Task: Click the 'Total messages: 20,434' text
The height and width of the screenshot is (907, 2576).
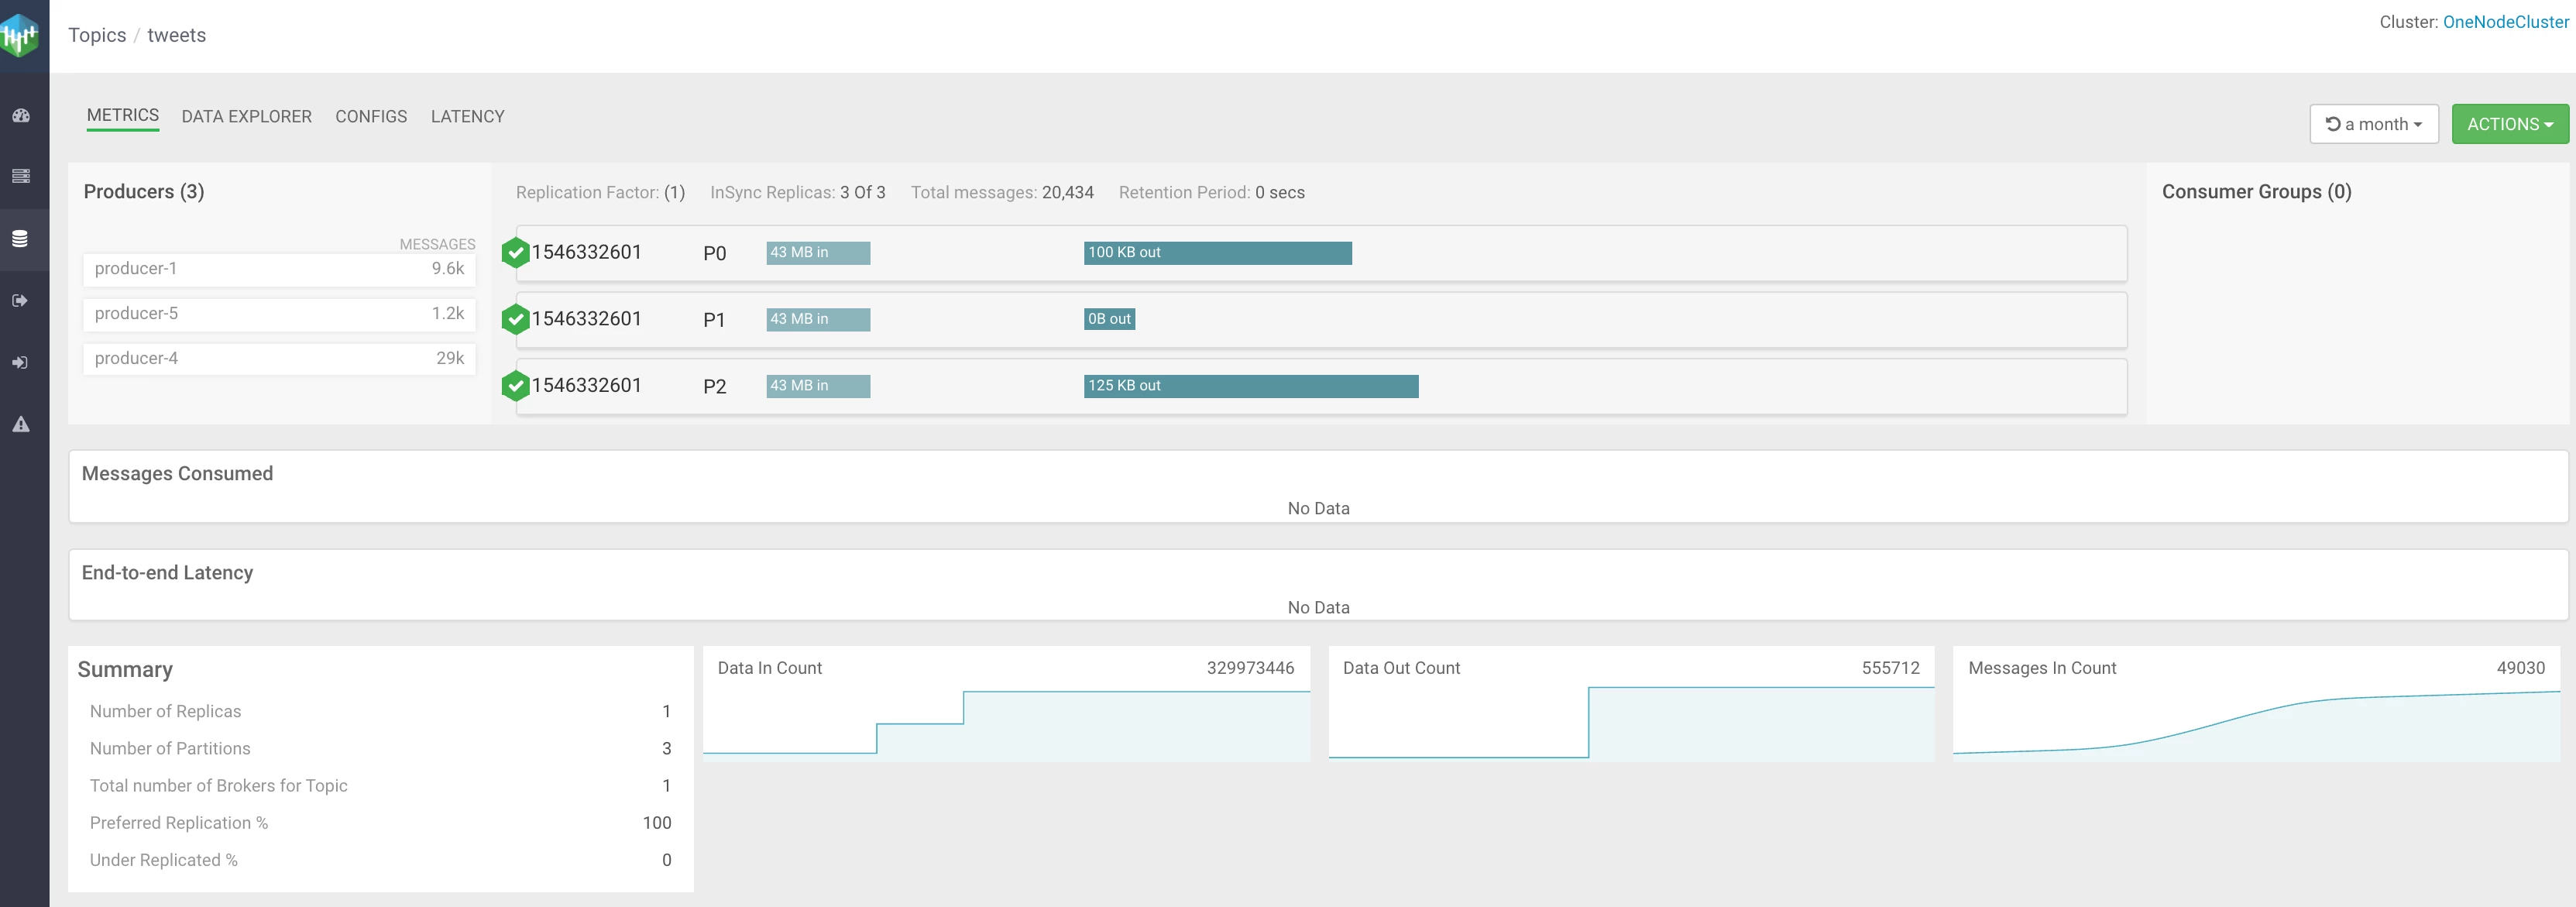Action: click(1002, 193)
